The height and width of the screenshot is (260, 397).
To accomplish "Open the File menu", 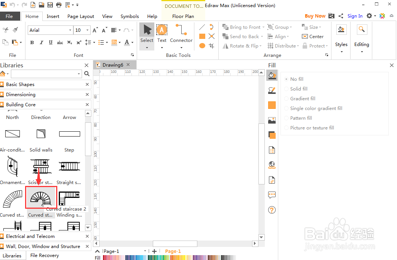I will pyautogui.click(x=10, y=16).
